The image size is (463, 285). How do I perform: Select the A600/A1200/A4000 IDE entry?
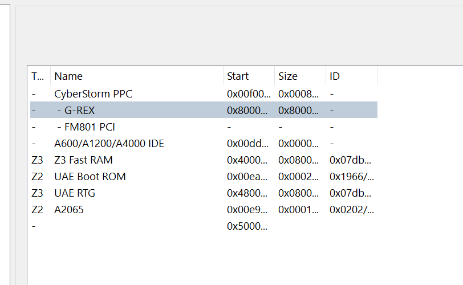click(x=109, y=144)
